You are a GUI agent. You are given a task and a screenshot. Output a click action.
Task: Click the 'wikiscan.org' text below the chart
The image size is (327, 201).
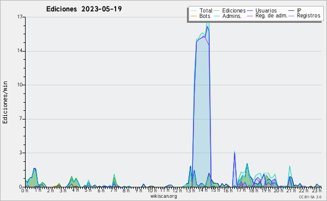click(x=163, y=196)
